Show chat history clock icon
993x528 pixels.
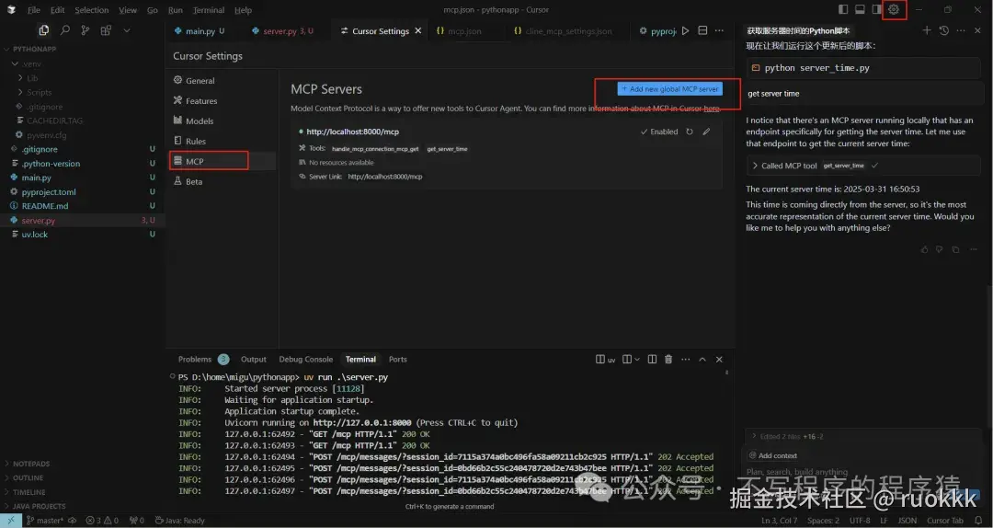(x=943, y=30)
